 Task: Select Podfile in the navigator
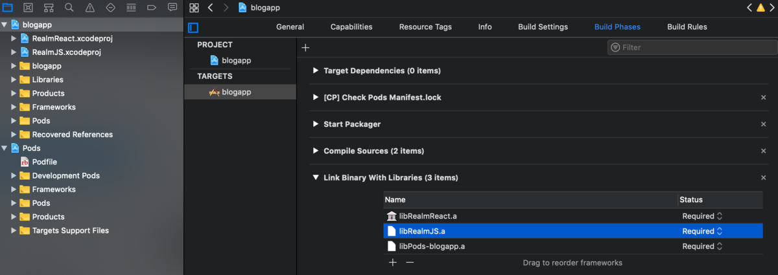45,162
